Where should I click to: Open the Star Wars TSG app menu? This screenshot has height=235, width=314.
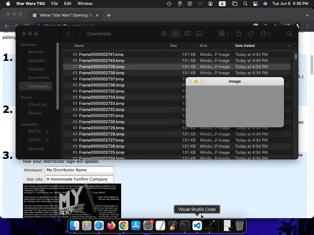pos(30,4)
